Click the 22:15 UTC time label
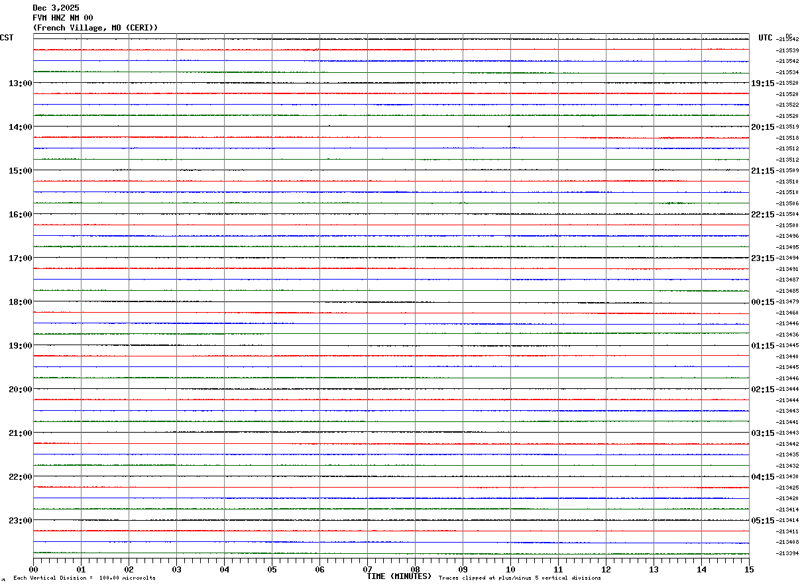802x587 pixels. 763,215
